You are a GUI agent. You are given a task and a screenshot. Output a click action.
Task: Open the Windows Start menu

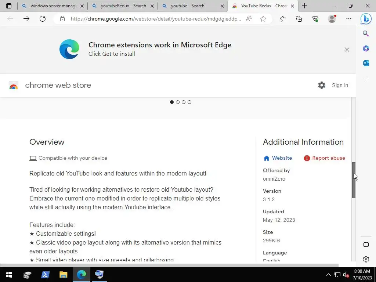click(9, 275)
